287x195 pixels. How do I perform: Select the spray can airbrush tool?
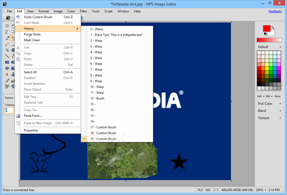(7, 50)
